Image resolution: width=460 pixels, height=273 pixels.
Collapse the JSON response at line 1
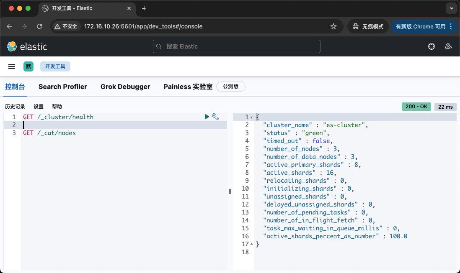(251, 117)
